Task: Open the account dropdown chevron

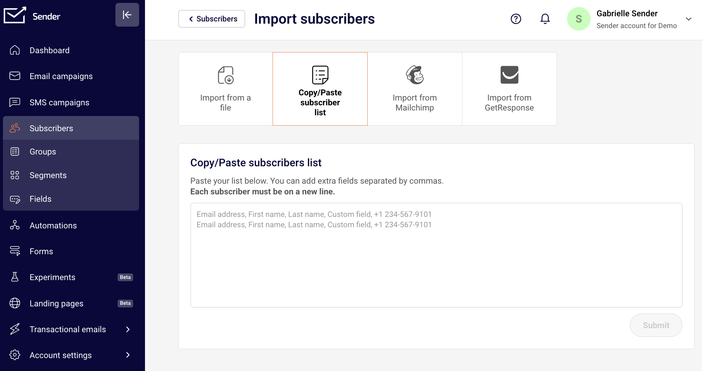Action: click(688, 19)
